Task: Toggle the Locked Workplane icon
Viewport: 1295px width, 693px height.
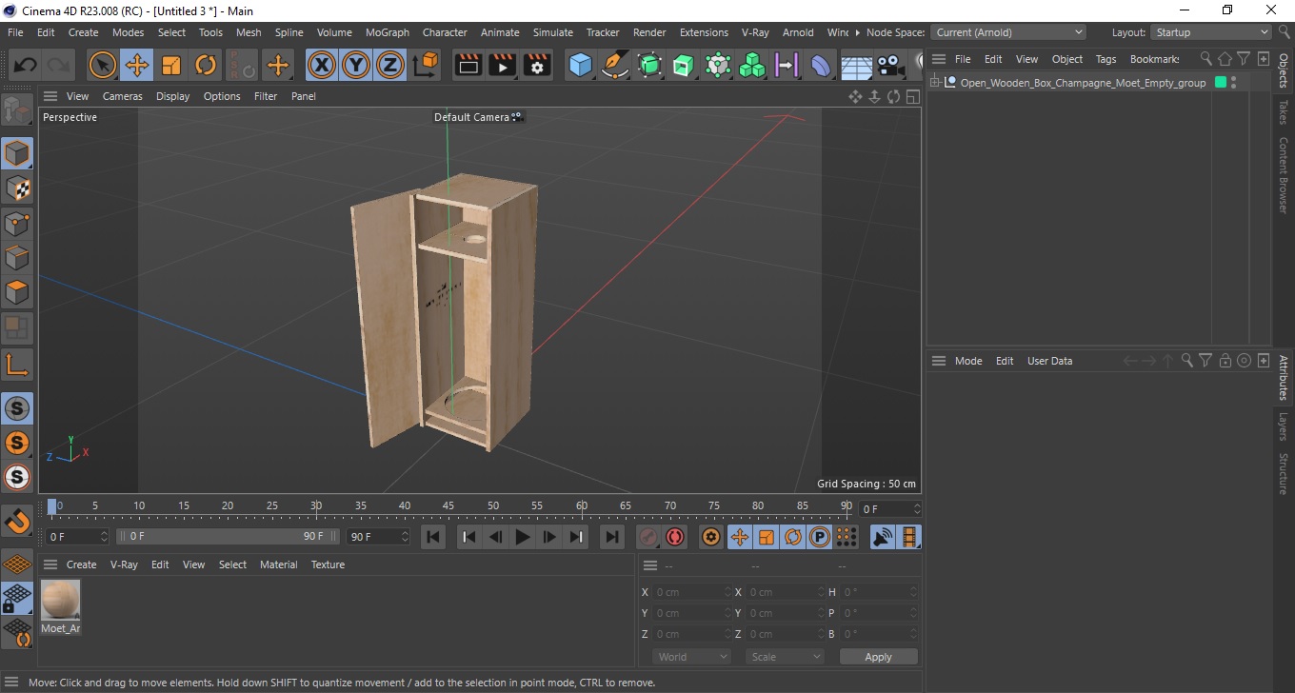Action: point(17,599)
